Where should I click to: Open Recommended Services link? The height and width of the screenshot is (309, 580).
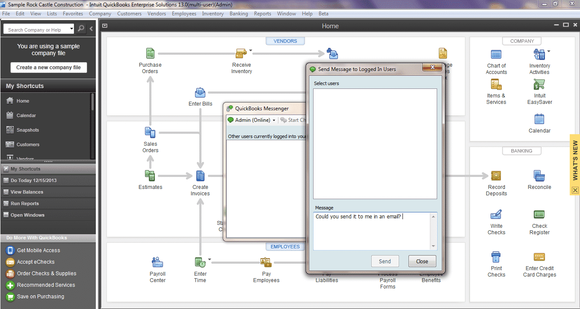click(46, 285)
